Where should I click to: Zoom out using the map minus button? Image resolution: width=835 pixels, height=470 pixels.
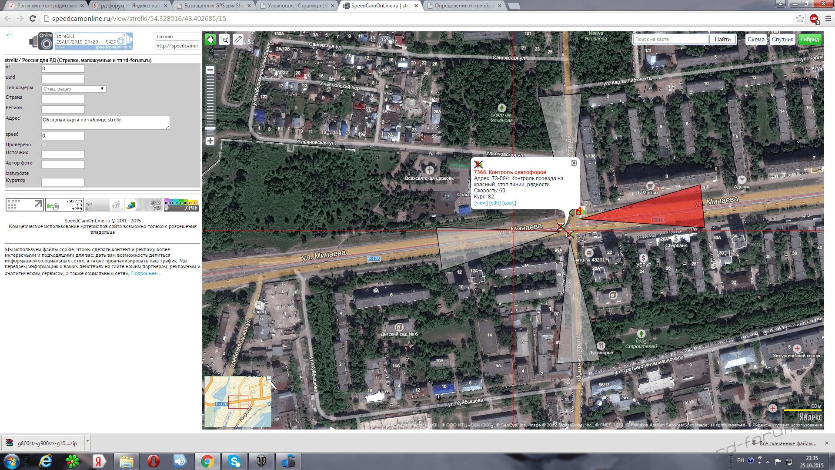point(210,70)
